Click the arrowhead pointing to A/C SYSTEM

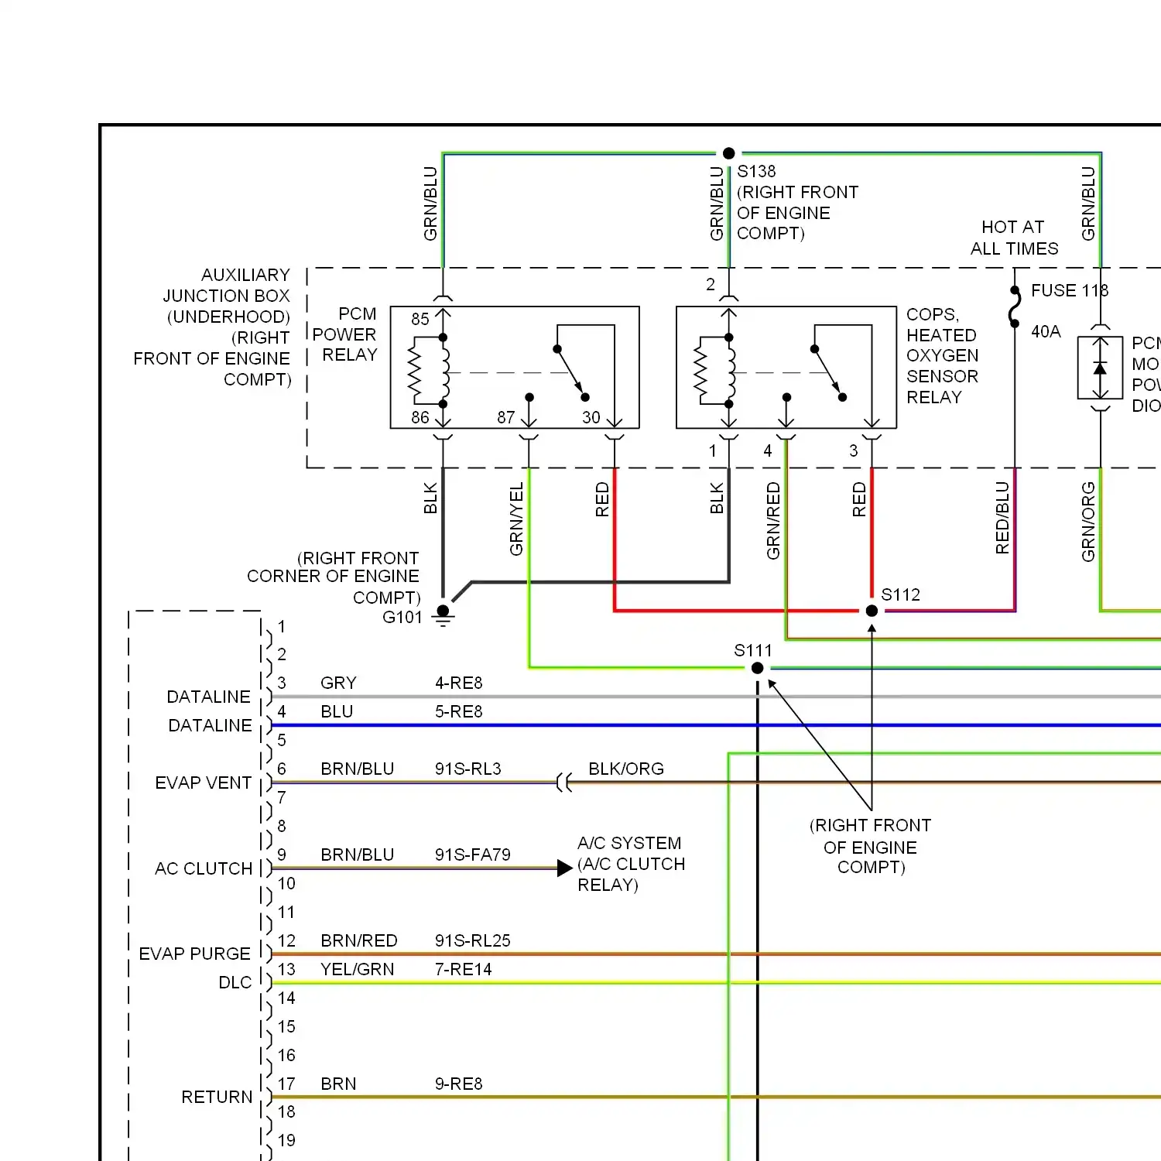point(565,868)
